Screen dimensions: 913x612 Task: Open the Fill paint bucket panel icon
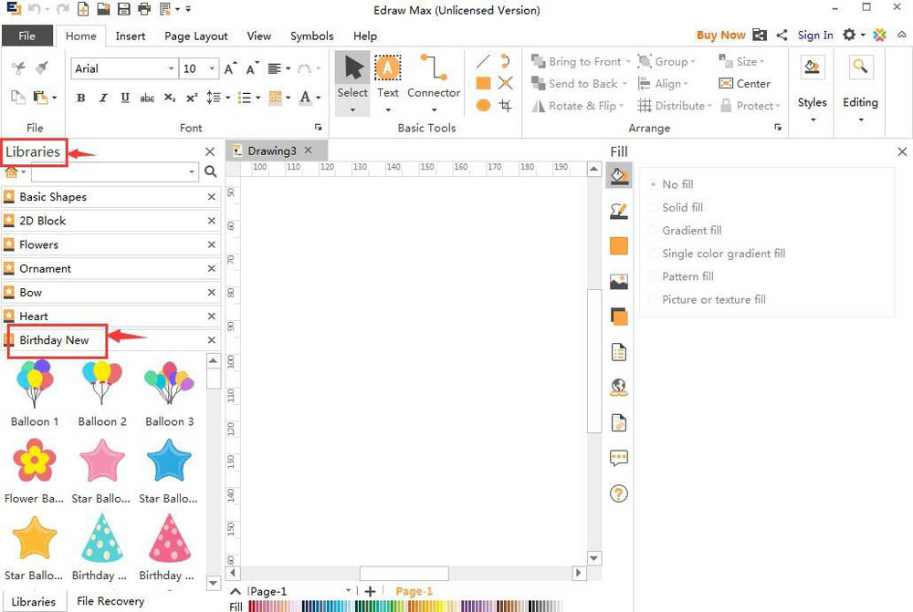tap(619, 175)
